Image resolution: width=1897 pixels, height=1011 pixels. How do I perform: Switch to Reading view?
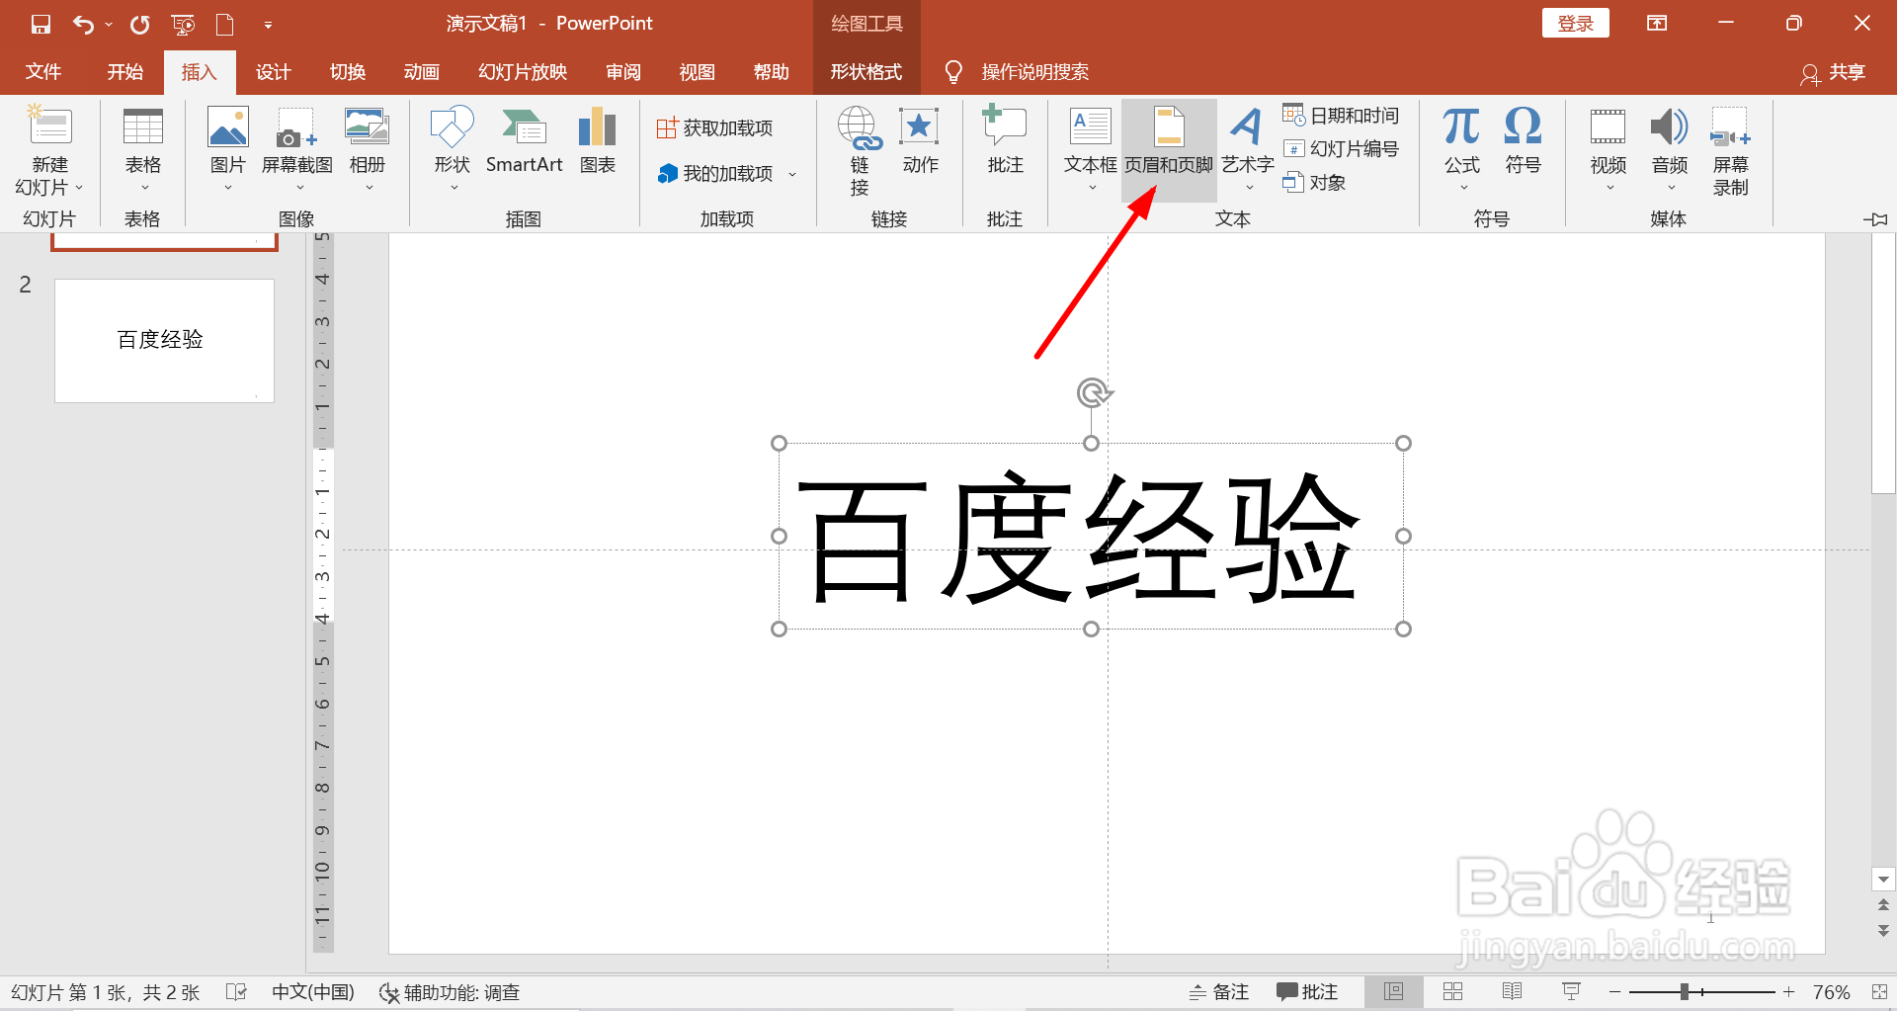[x=1512, y=991]
